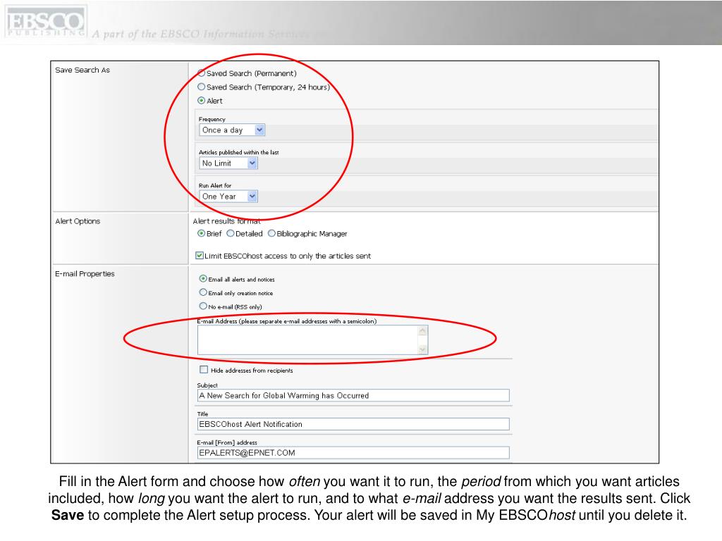Click the E-mail From address field
Viewport: 722px width, 541px height.
point(353,453)
